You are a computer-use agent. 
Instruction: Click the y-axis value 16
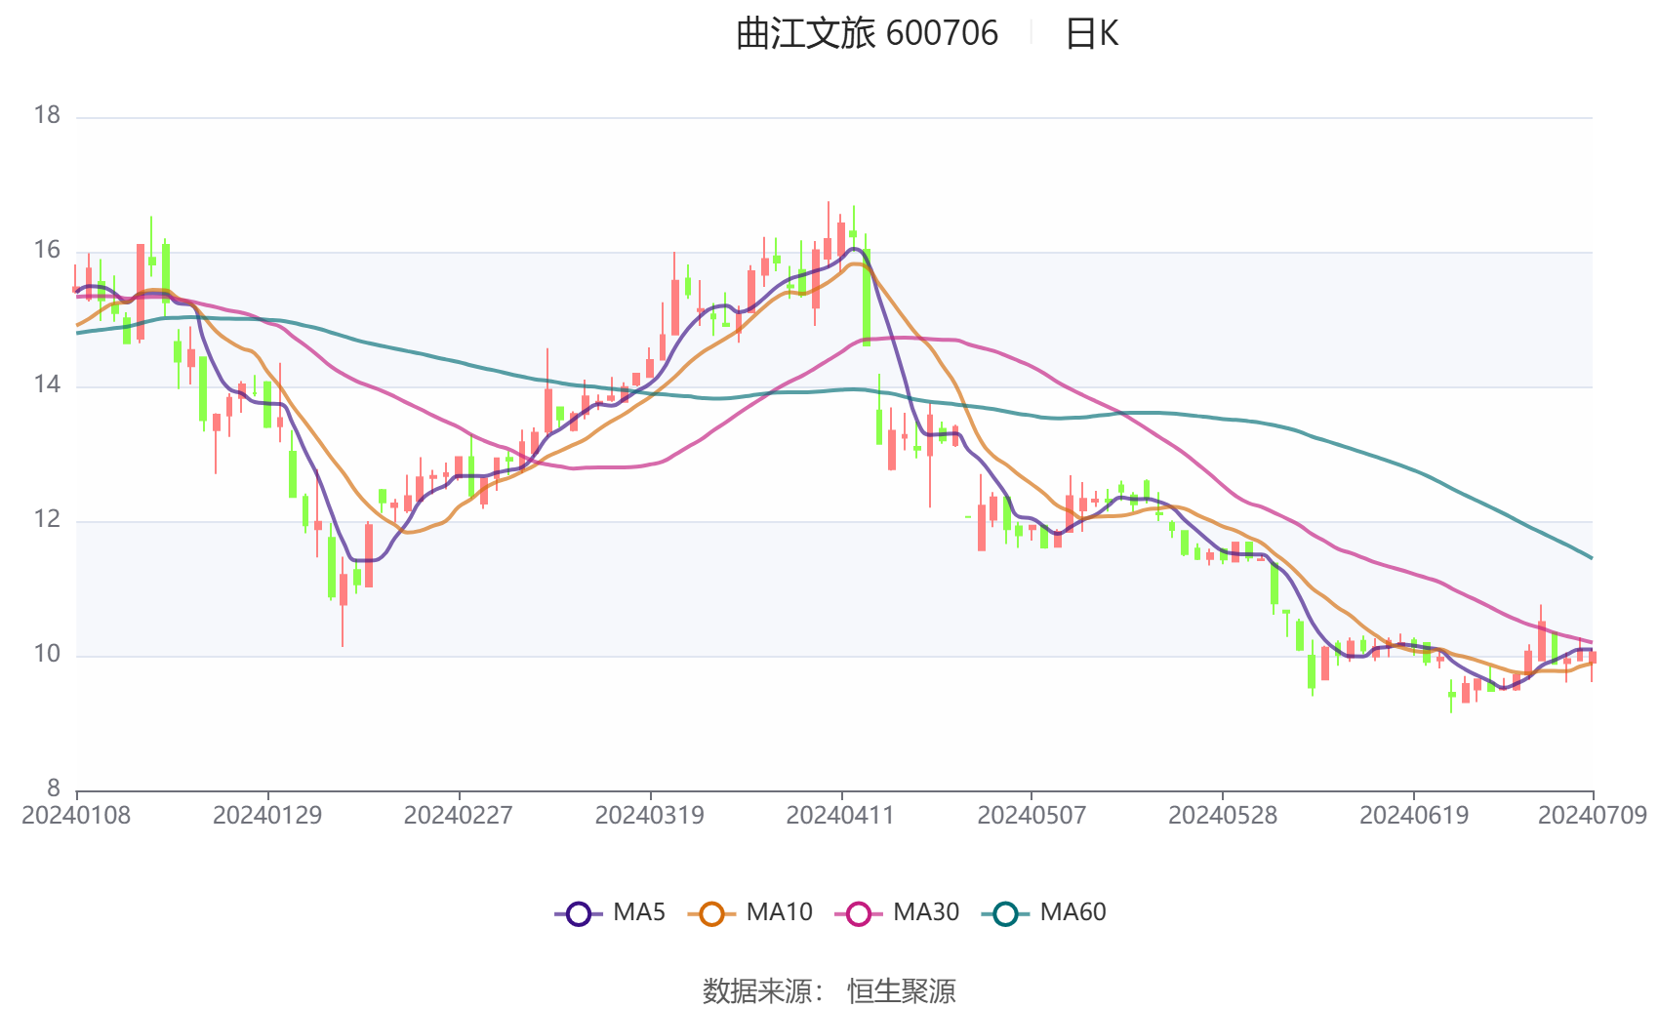coord(47,251)
